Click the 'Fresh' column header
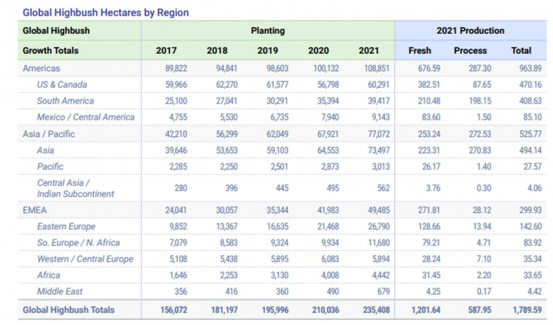 point(420,50)
